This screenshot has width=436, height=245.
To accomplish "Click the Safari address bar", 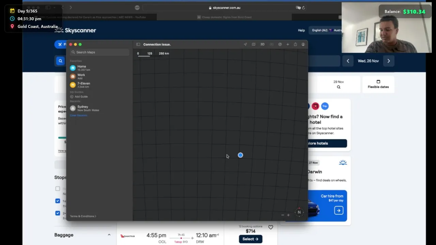I will (224, 7).
